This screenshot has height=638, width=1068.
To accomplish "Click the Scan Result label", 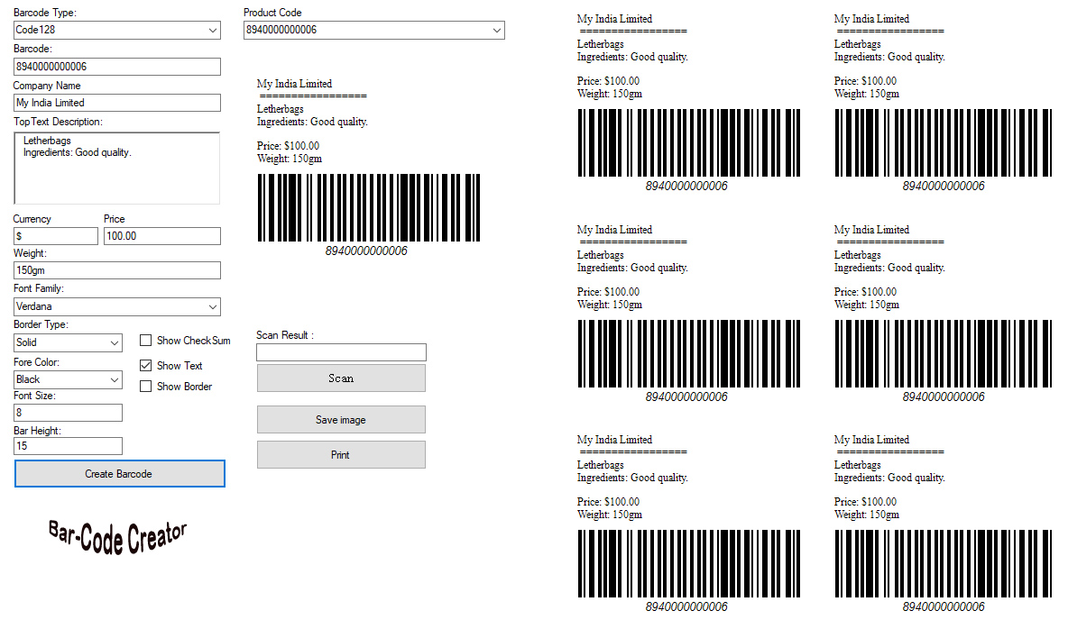I will [x=285, y=335].
